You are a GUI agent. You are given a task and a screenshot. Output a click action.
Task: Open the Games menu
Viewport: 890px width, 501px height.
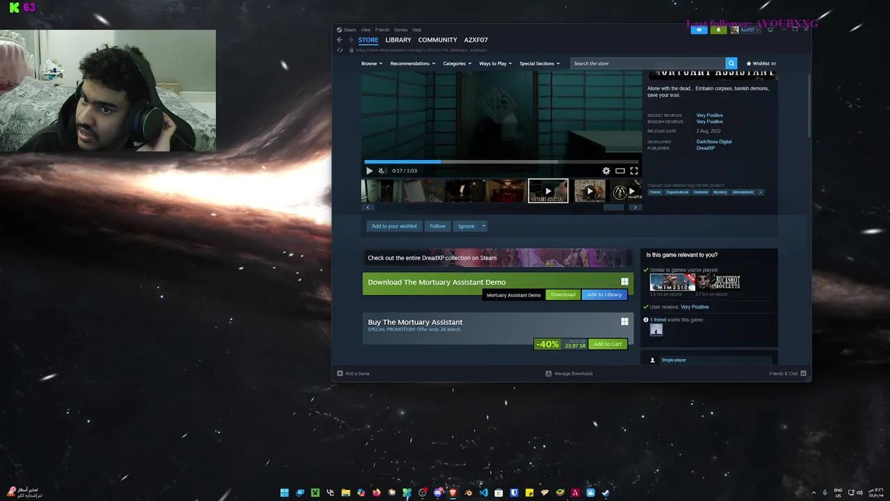[x=400, y=30]
